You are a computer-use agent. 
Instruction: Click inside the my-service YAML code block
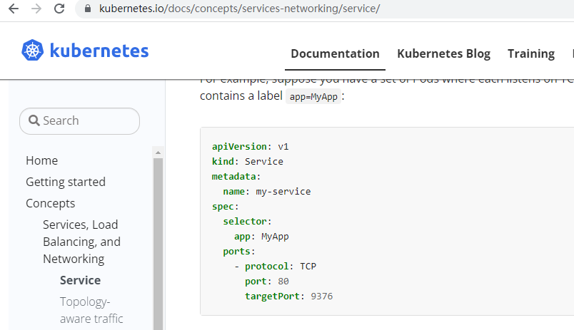[x=386, y=221]
